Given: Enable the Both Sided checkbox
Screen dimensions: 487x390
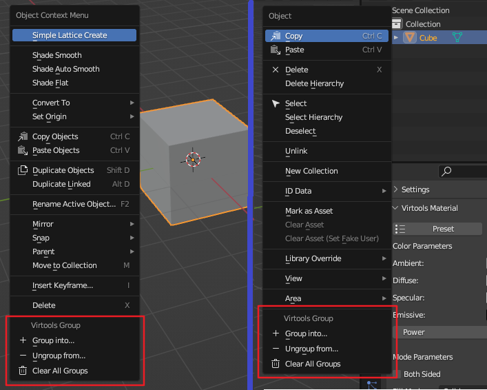Looking at the screenshot, I should click(x=397, y=374).
